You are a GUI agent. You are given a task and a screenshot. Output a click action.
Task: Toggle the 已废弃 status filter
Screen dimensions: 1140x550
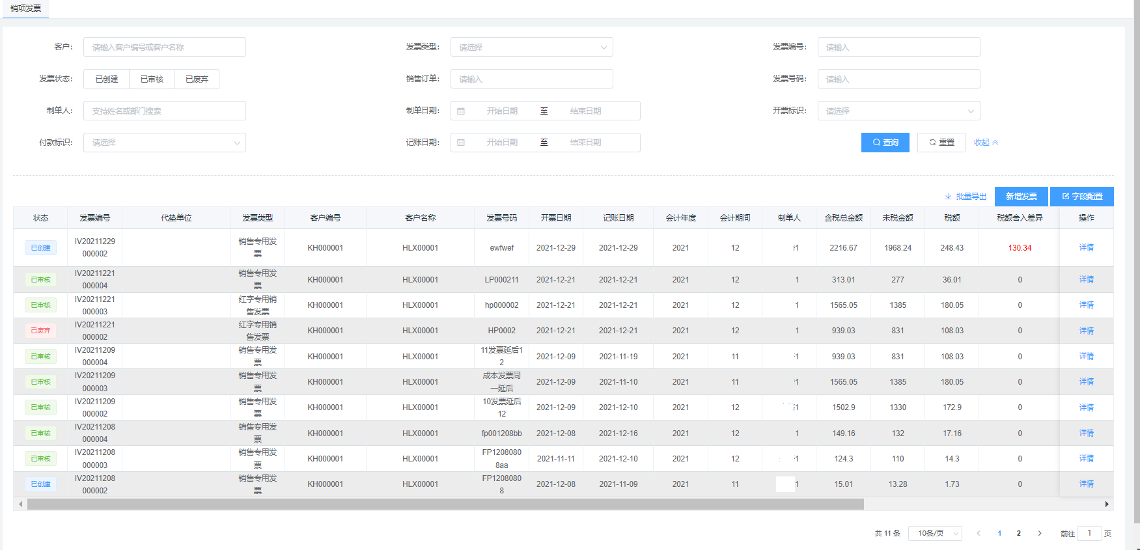pyautogui.click(x=197, y=79)
